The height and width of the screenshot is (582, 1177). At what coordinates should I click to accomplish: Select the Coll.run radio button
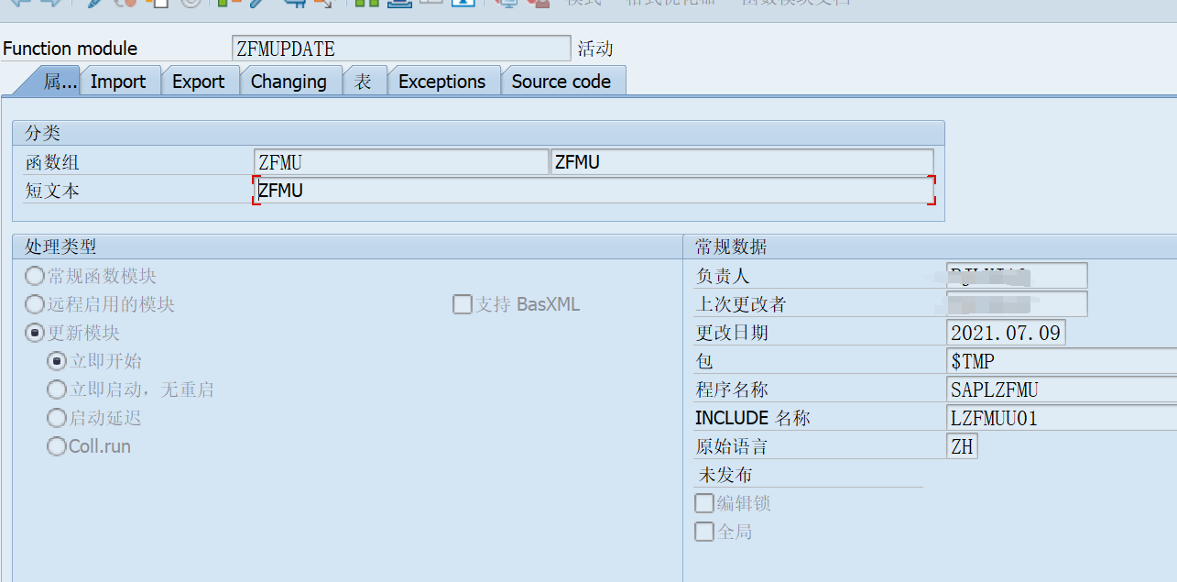point(56,446)
